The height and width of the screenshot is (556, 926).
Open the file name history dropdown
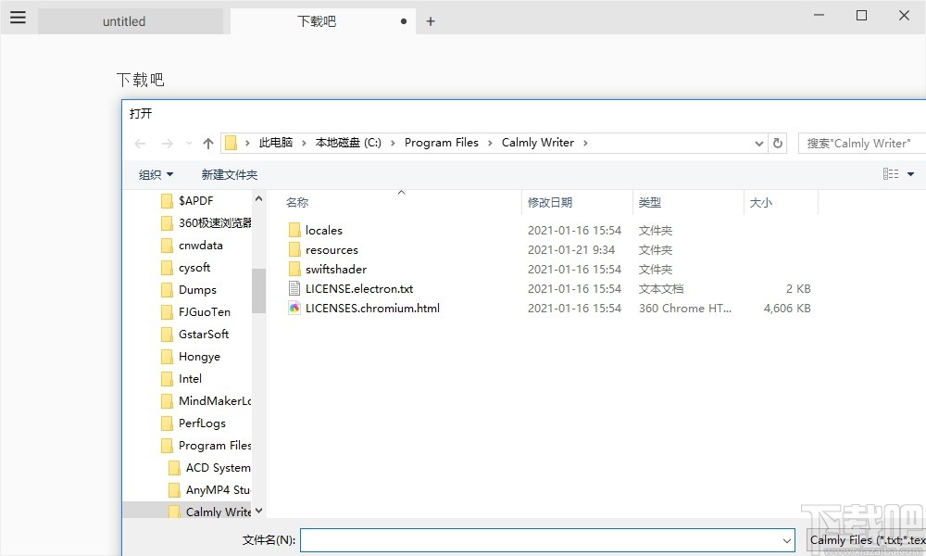pos(786,540)
